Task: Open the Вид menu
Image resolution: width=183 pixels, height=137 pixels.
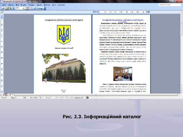Action: click(x=17, y=5)
